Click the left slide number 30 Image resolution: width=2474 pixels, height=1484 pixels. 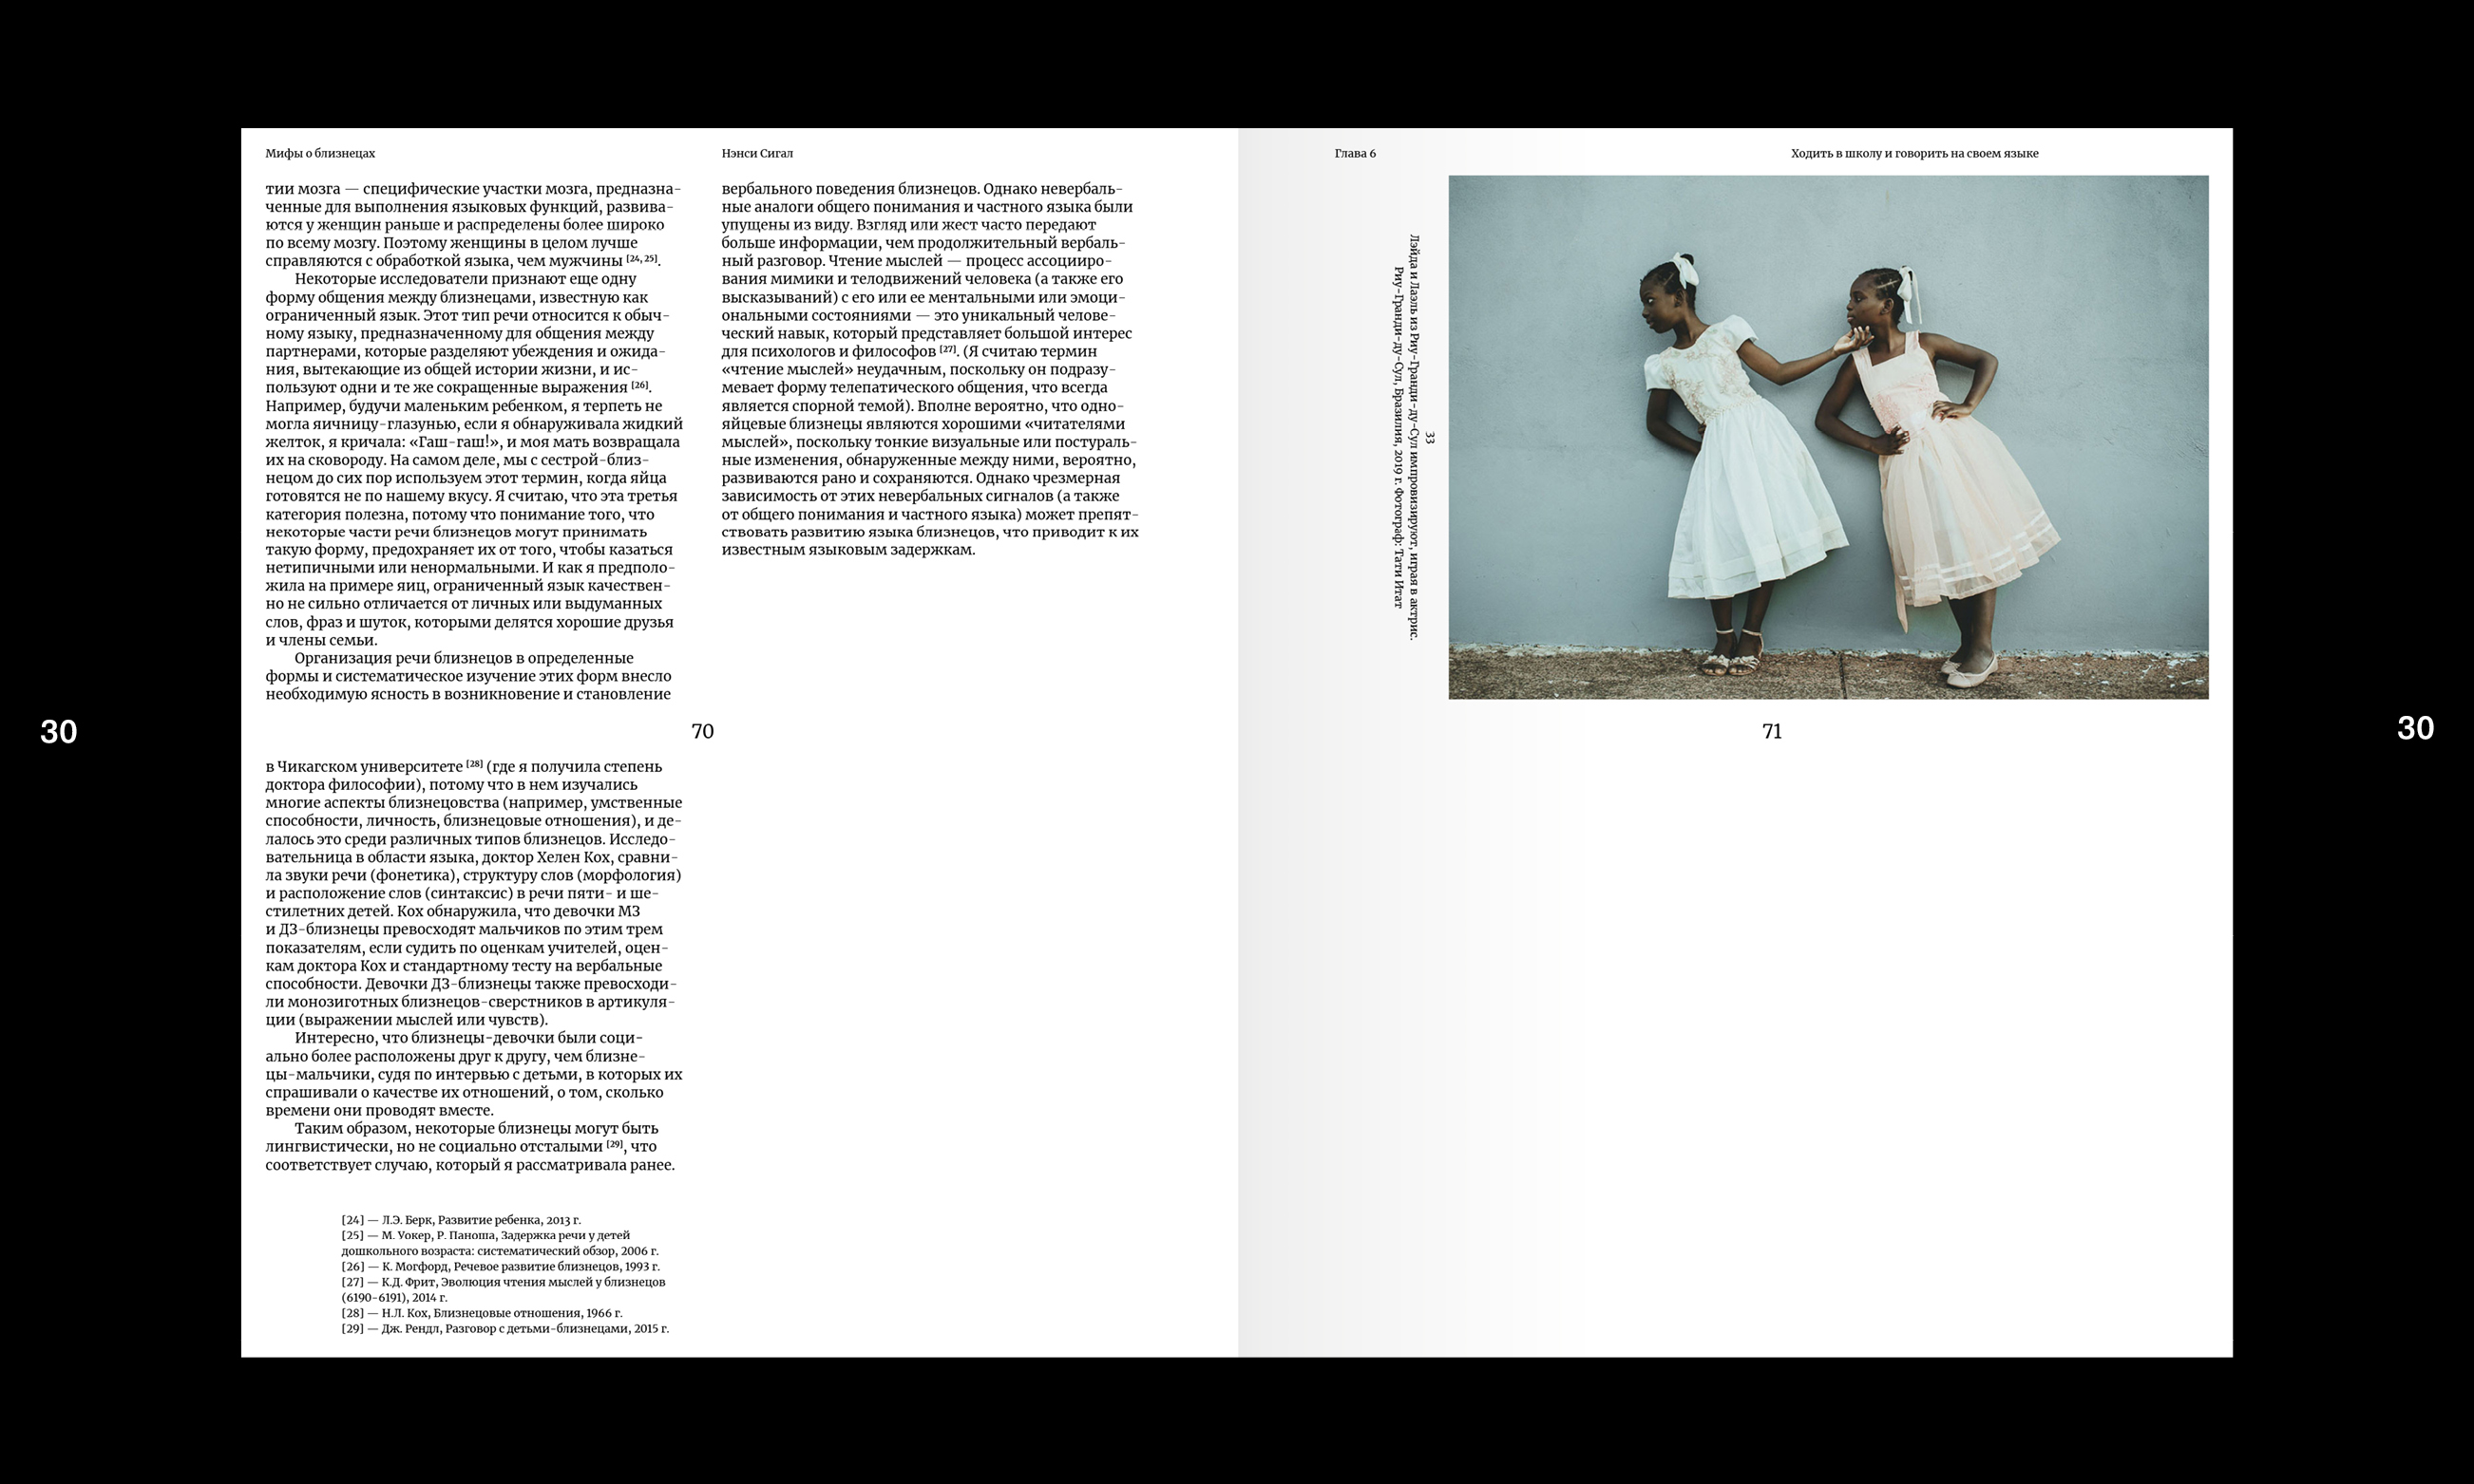click(58, 732)
